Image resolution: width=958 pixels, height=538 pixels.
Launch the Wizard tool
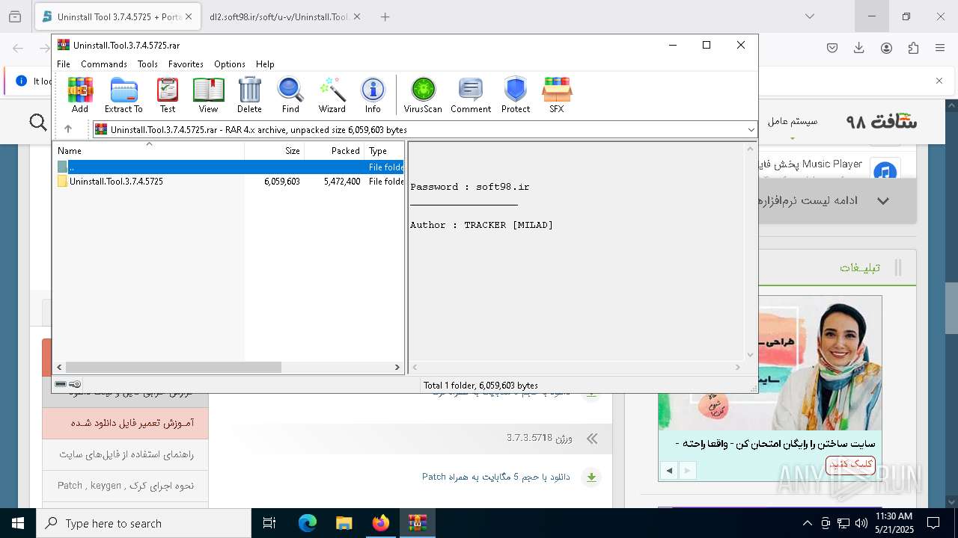click(332, 95)
